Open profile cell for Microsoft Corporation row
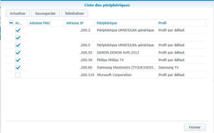214x133 pixels. (x=171, y=75)
